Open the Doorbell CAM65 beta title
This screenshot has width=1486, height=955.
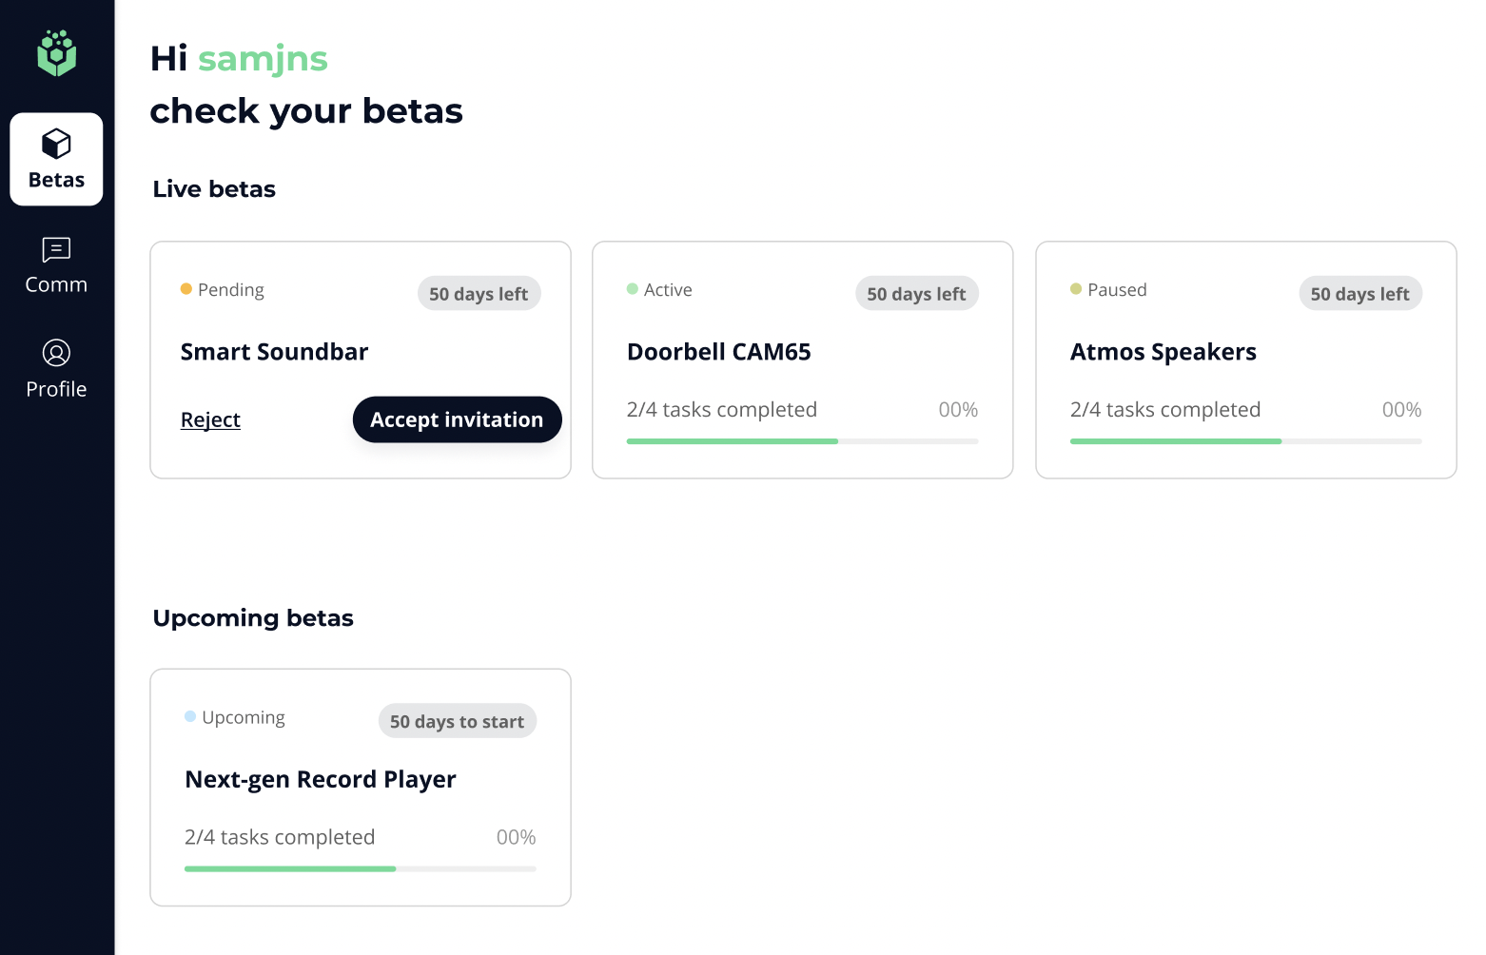[718, 352]
